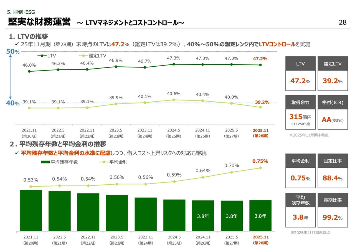Select the 格付(JCR) AA rating card
Viewport: 355px width, 246px height.
(x=333, y=112)
